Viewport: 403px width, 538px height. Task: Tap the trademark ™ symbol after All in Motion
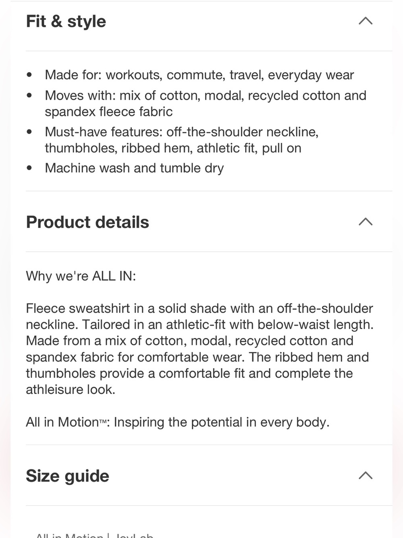[x=103, y=421]
